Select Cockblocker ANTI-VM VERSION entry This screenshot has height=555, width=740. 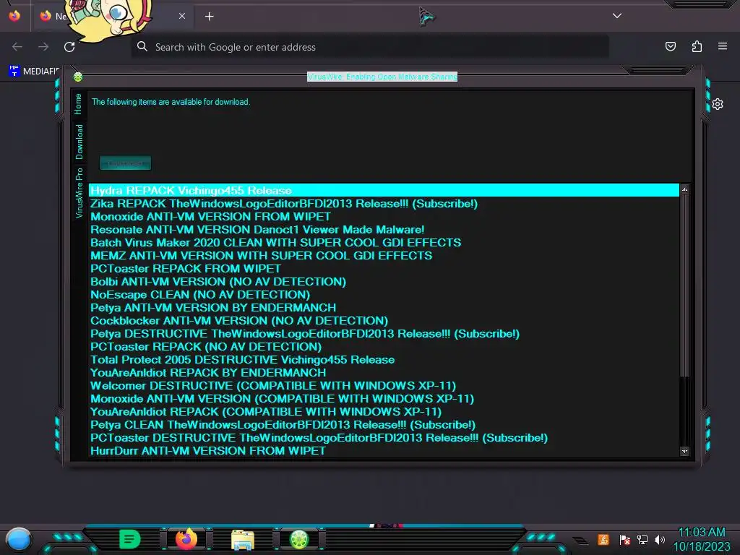(x=384, y=321)
